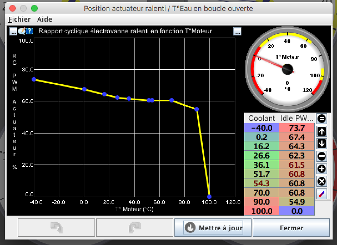
Task: Open the blue question mark help icon
Action: point(30,31)
